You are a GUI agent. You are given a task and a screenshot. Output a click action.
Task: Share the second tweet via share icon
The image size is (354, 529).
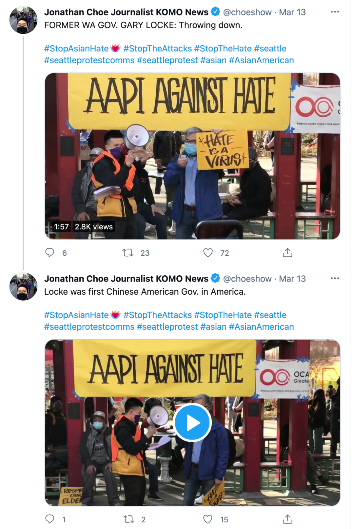click(287, 519)
